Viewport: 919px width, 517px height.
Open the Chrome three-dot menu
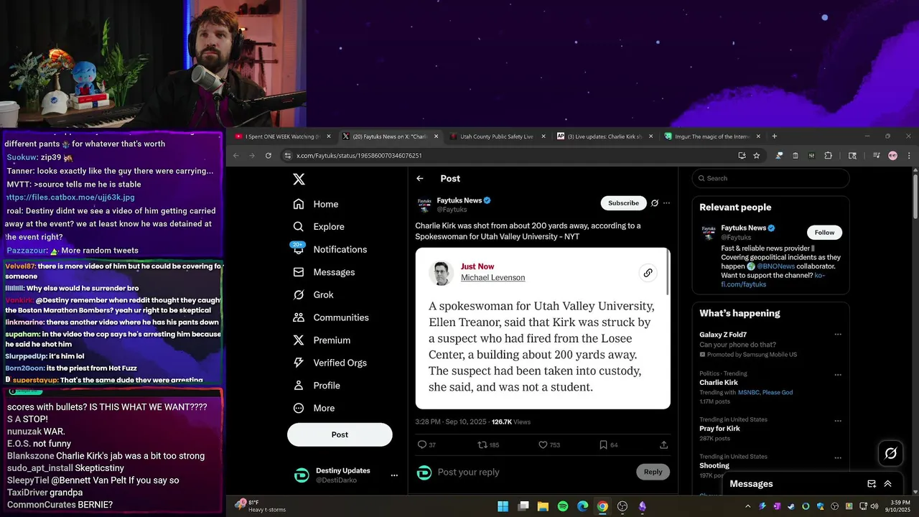tap(909, 155)
